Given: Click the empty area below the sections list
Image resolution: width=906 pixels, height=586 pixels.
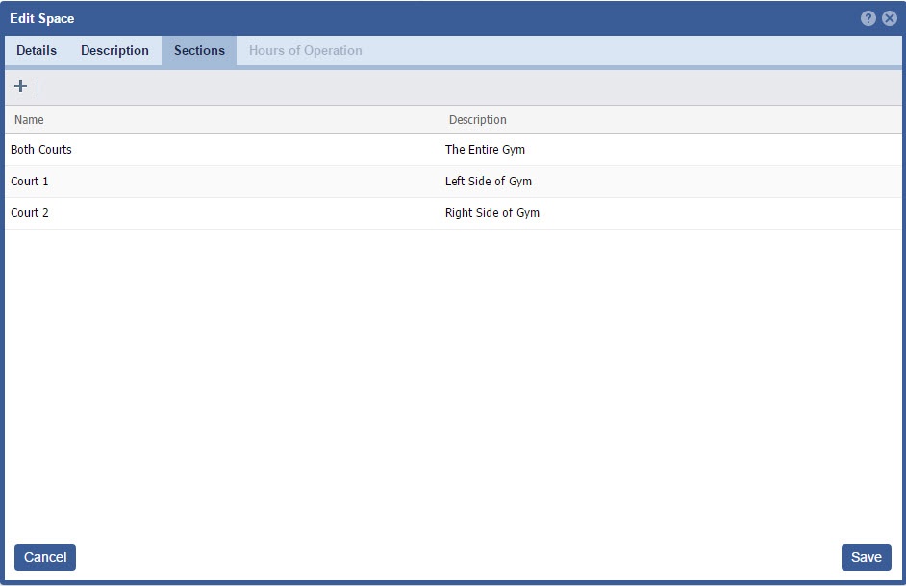Looking at the screenshot, I should click(x=452, y=384).
